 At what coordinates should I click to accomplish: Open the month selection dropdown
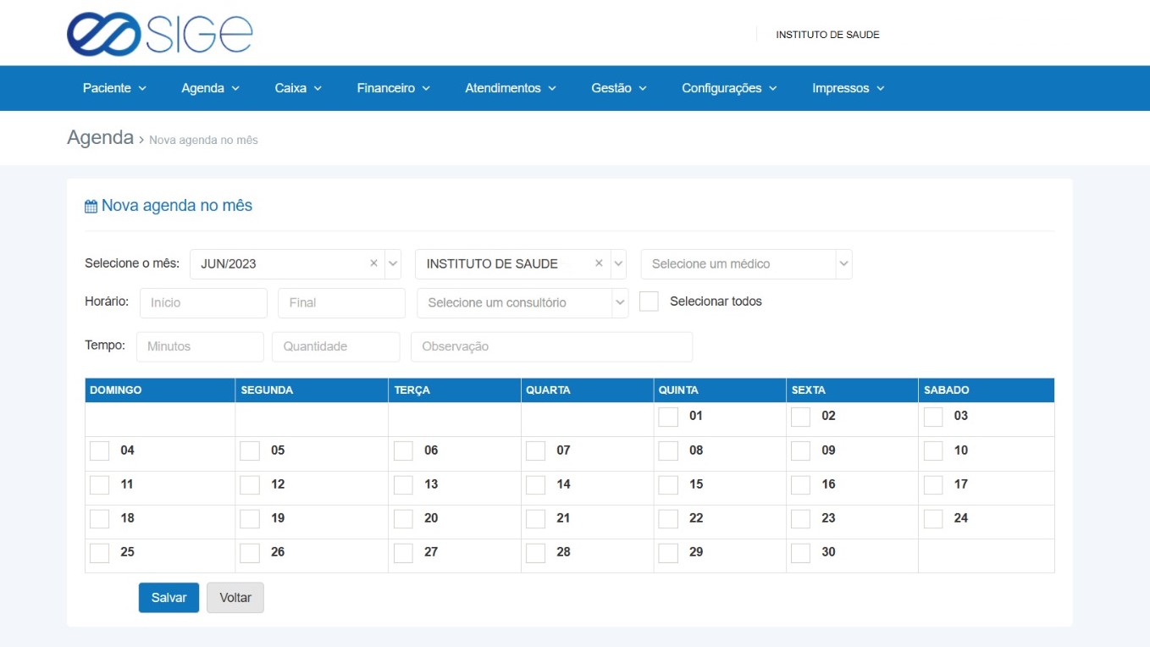click(393, 263)
